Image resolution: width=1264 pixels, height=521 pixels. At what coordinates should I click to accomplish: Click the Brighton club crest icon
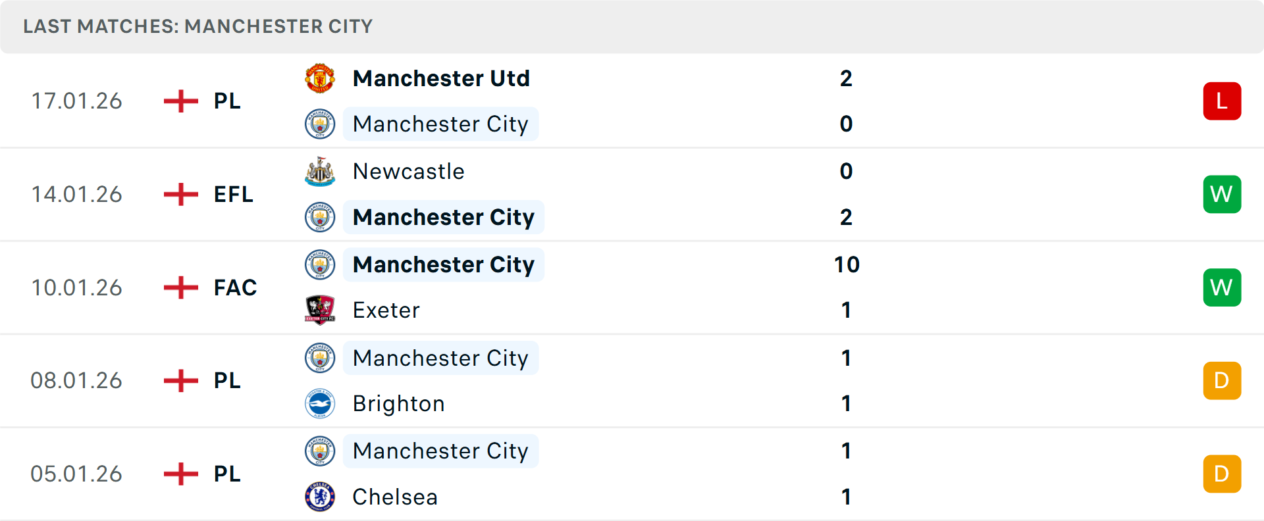pyautogui.click(x=320, y=403)
